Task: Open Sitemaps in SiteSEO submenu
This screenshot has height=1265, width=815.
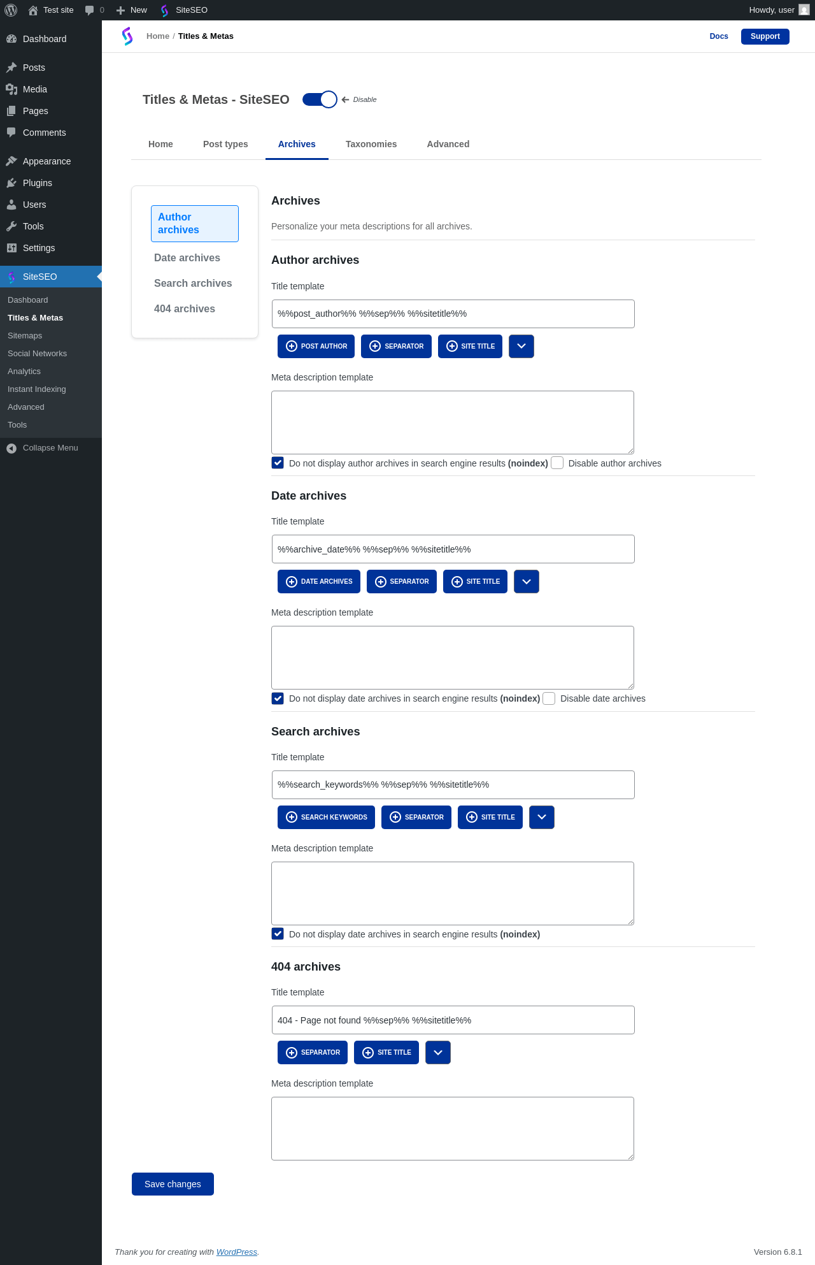Action: click(x=25, y=336)
